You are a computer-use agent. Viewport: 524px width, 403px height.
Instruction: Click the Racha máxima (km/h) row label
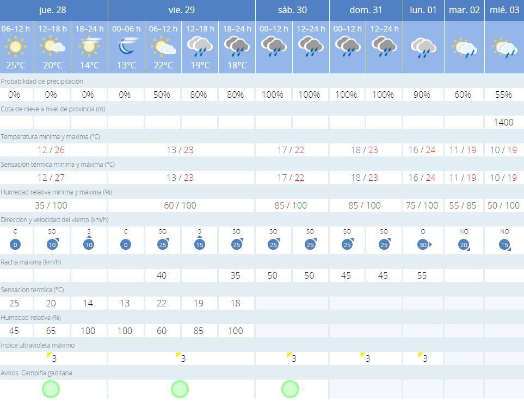31,262
